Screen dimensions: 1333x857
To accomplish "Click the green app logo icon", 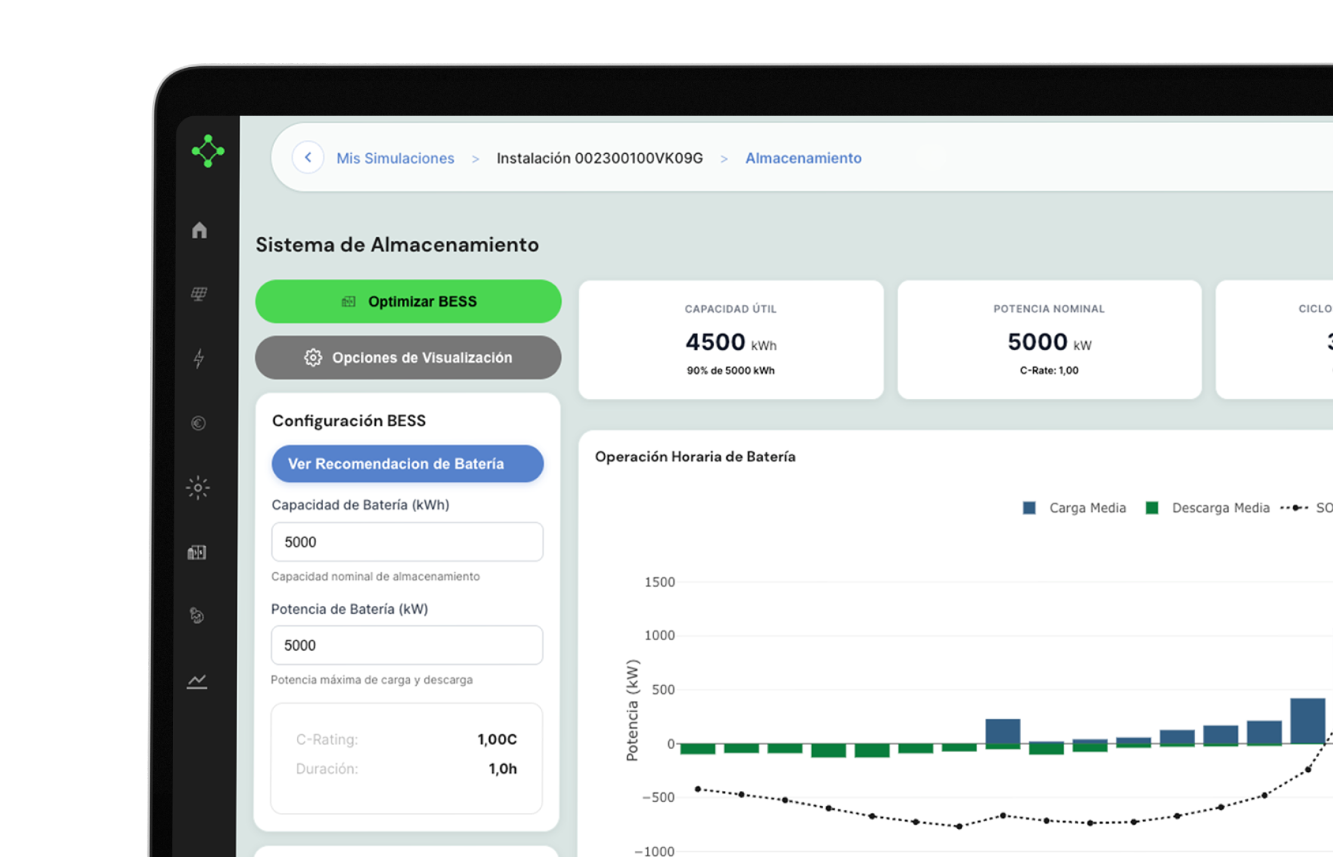I will pyautogui.click(x=207, y=151).
